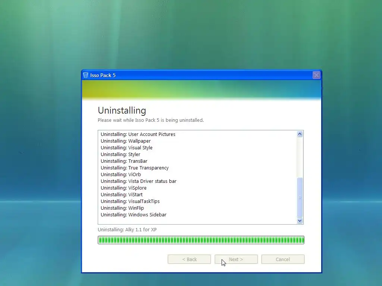382x286 pixels.
Task: Select the 'Uninstalling: VisualTaskTips' line
Action: coord(130,201)
